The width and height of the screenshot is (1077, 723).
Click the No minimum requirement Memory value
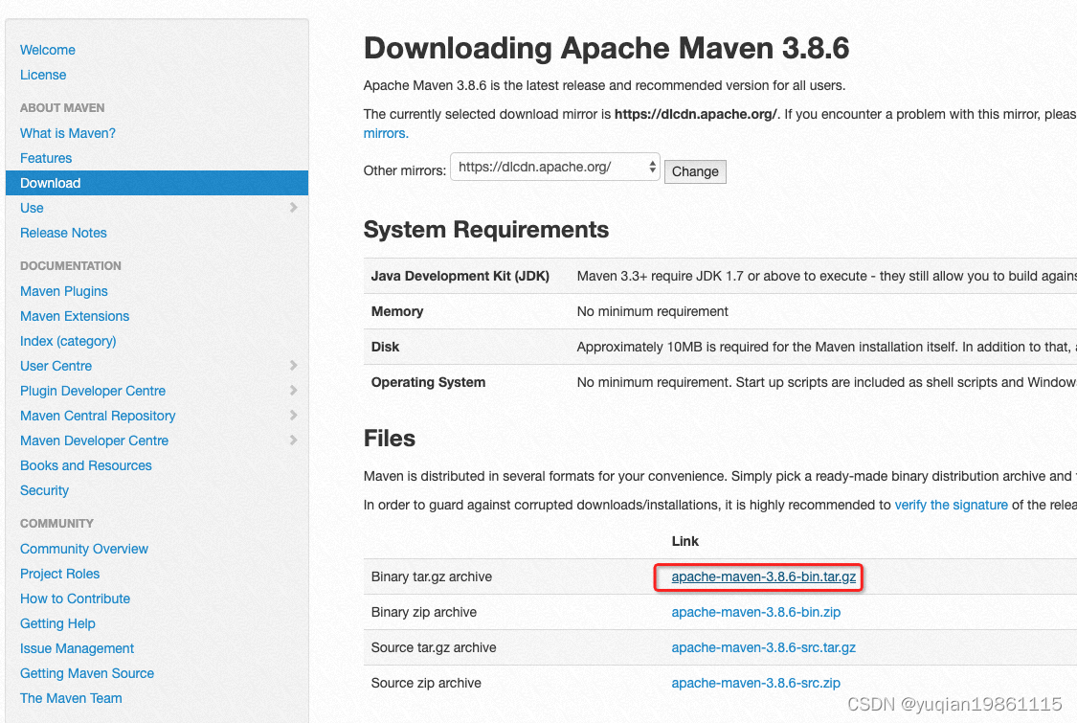click(x=653, y=311)
